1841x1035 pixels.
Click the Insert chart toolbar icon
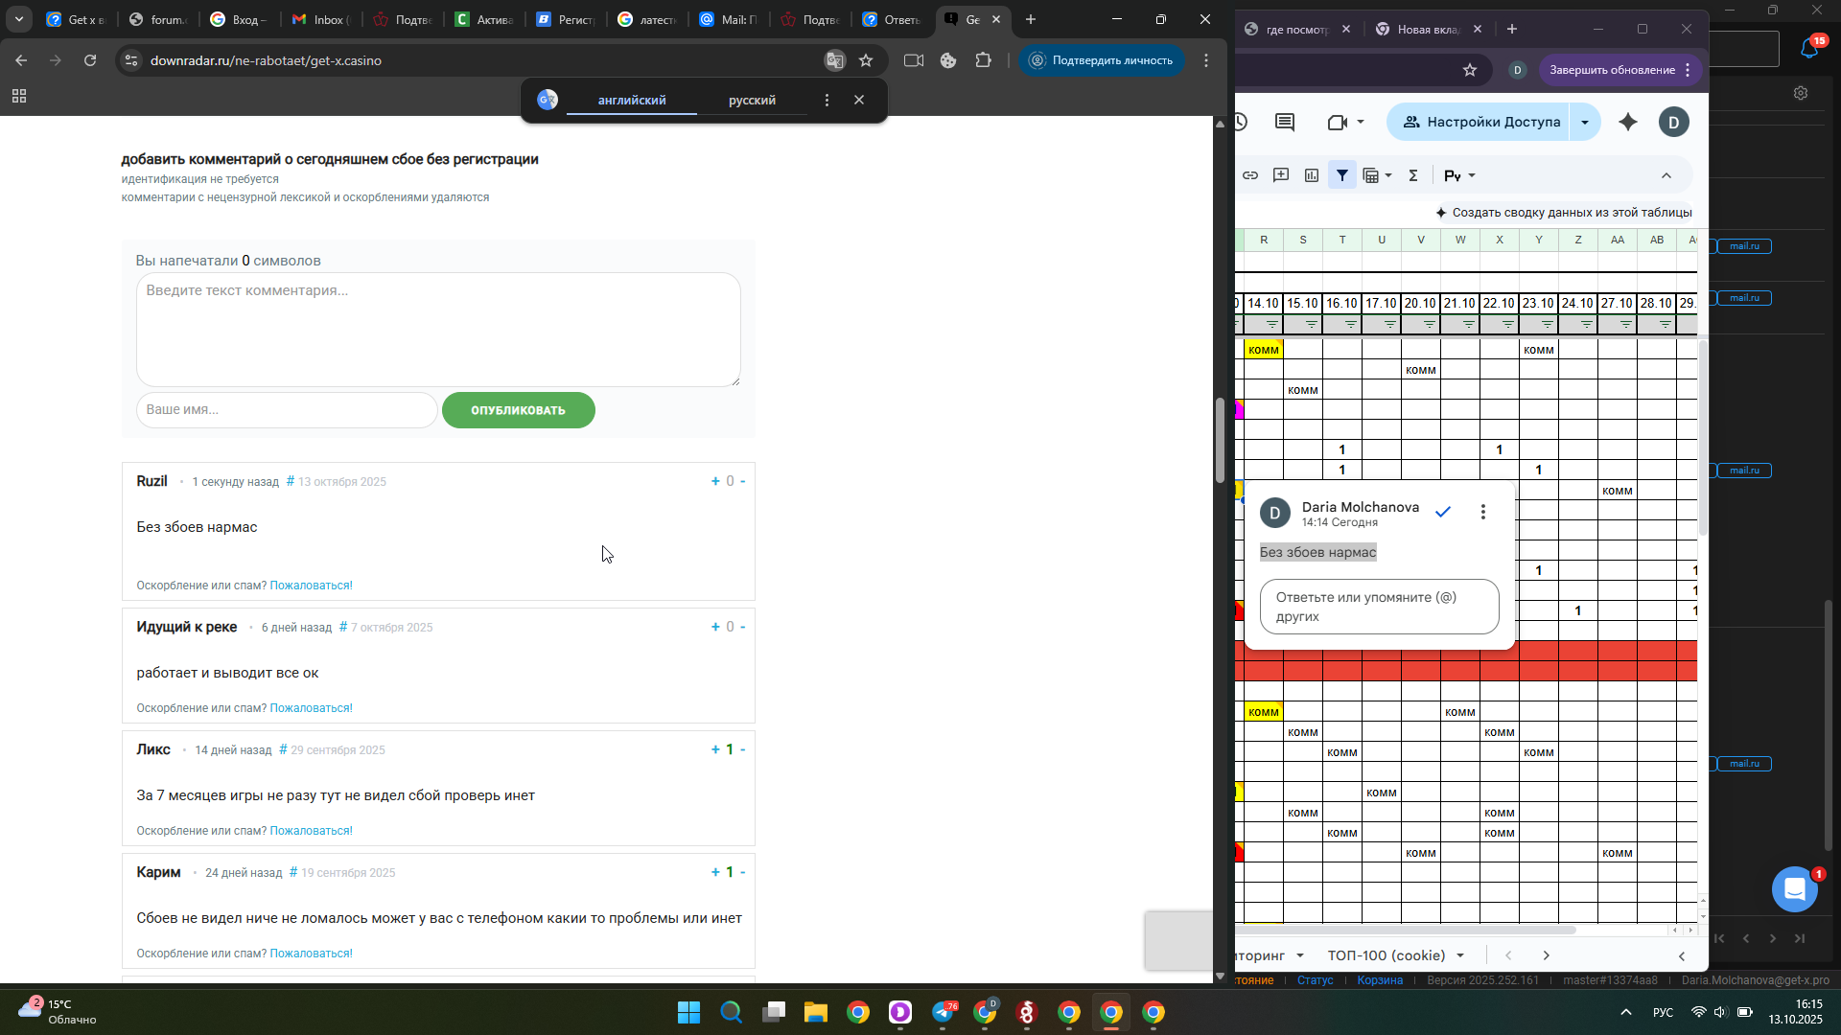pyautogui.click(x=1312, y=175)
